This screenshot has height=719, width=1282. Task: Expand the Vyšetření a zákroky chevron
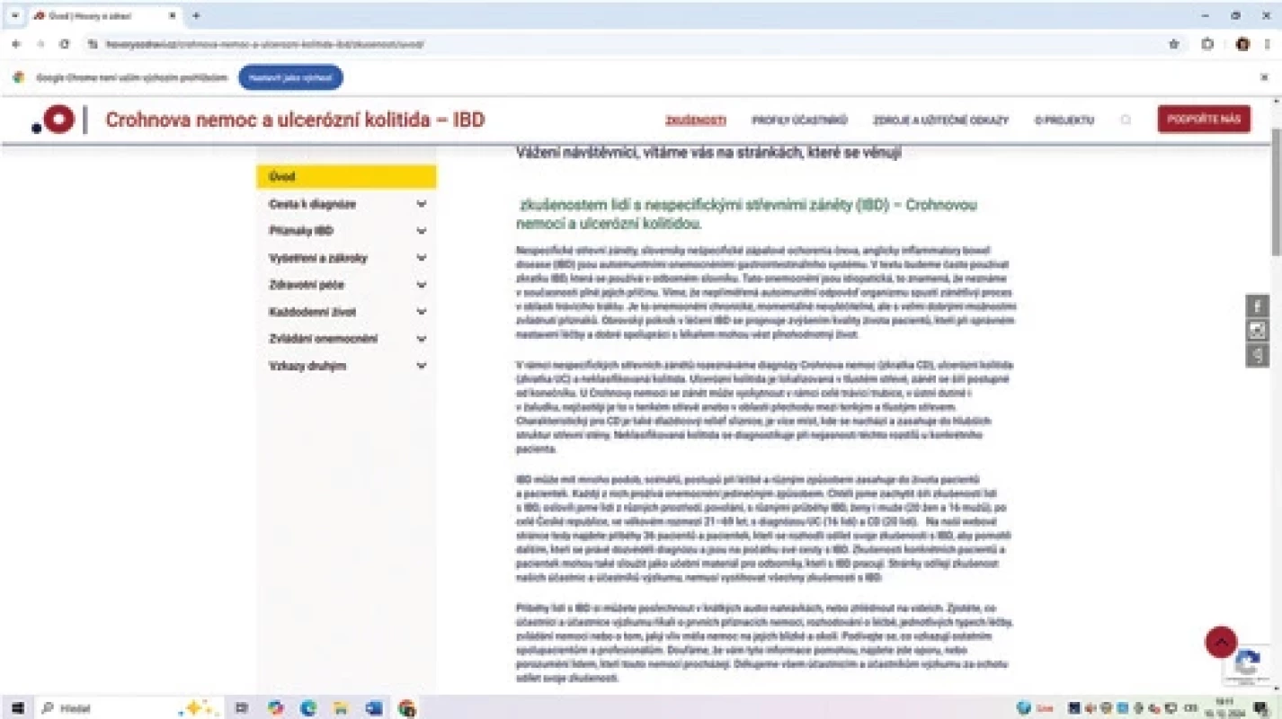(x=422, y=258)
